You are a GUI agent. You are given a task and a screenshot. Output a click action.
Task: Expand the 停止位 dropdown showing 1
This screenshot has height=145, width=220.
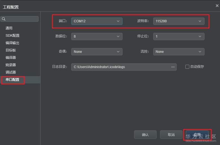(179, 36)
